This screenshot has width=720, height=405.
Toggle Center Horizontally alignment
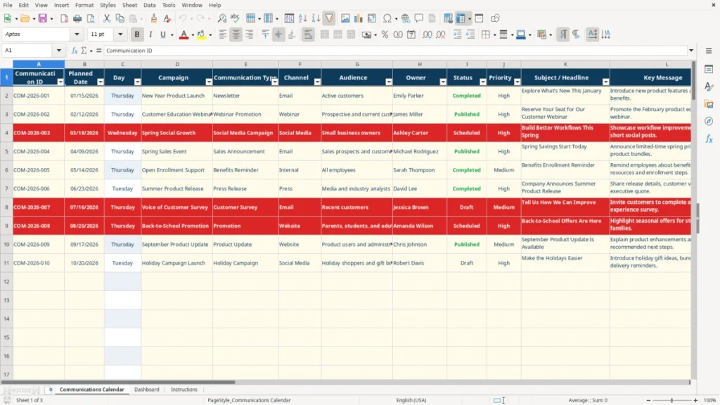[x=236, y=34]
